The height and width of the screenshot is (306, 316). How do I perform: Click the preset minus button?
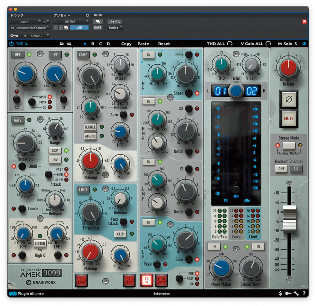tap(56, 27)
